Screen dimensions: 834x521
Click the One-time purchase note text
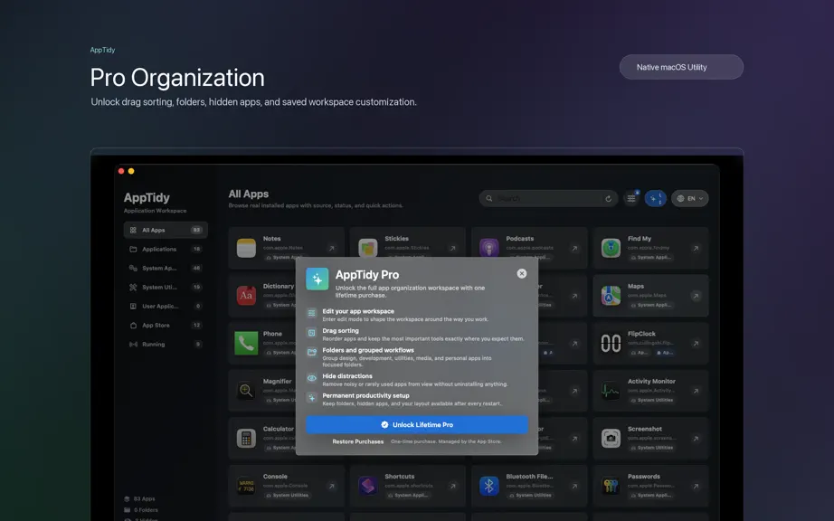tap(446, 441)
